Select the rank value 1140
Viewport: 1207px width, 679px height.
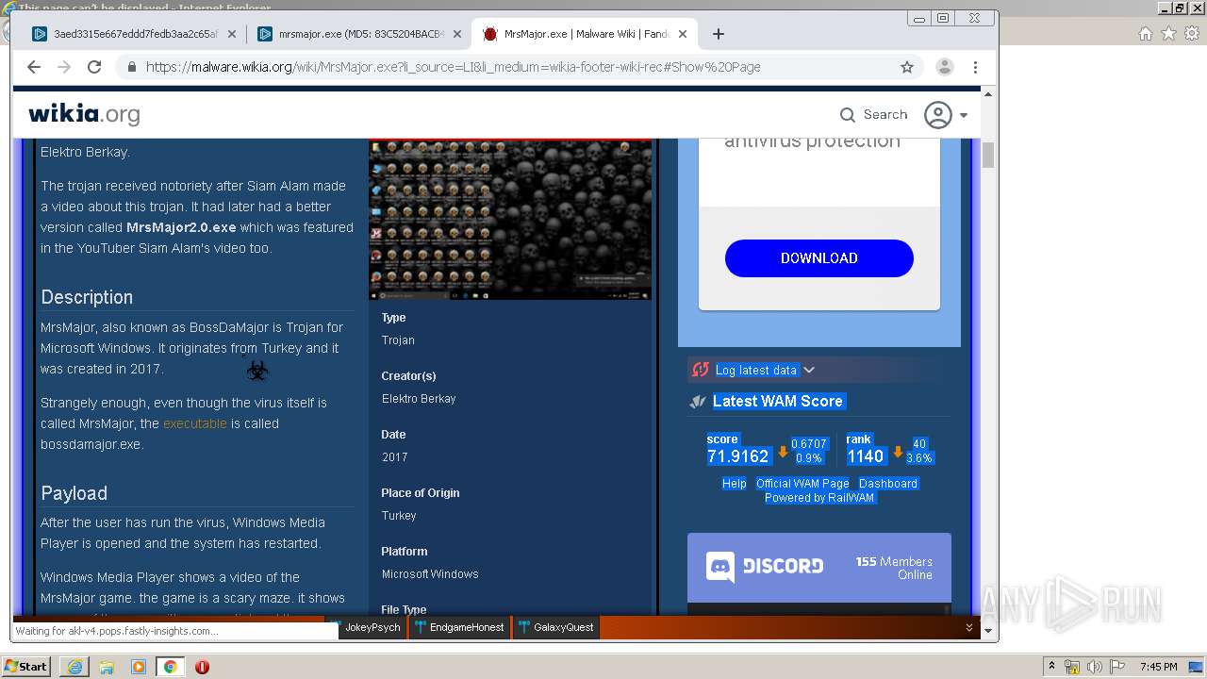coord(865,456)
